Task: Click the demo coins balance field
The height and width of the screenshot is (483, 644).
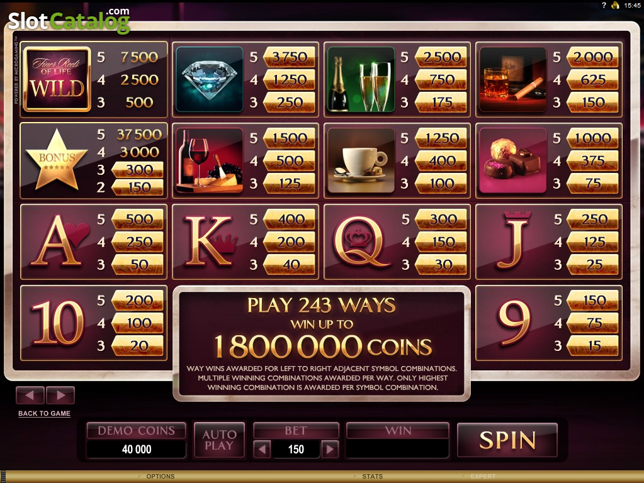Action: [x=137, y=449]
